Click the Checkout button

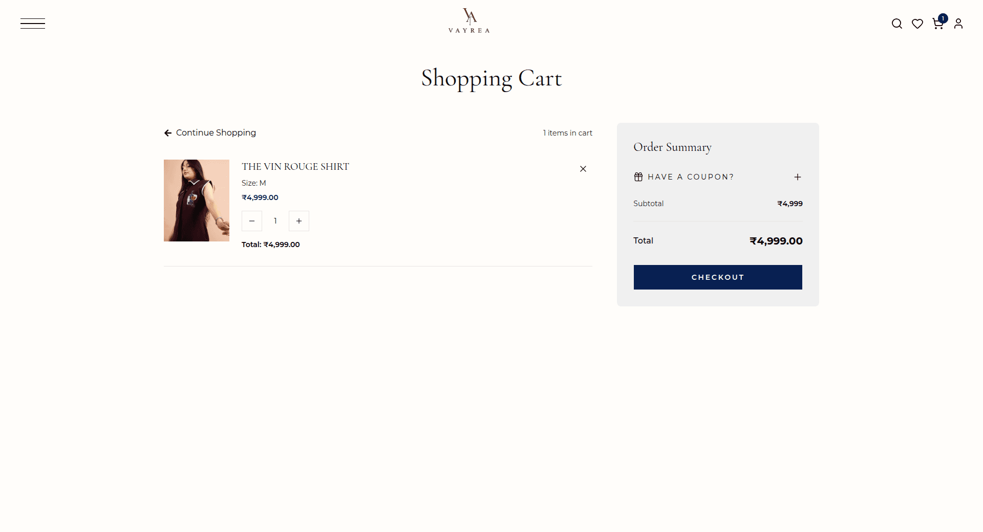[718, 277]
